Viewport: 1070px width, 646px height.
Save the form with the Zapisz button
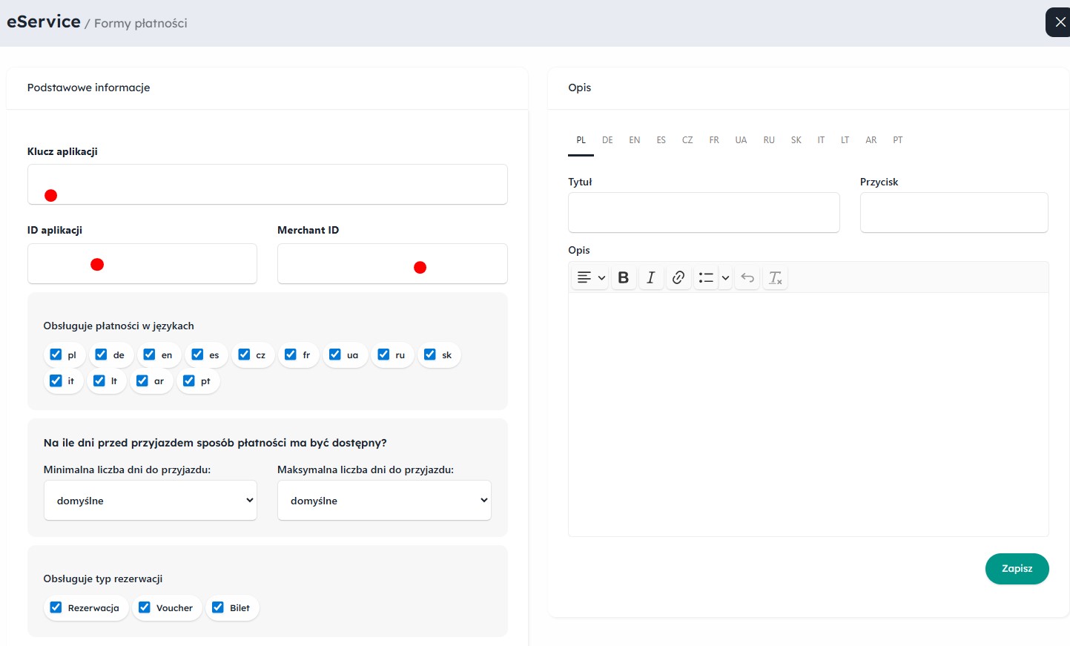point(1017,569)
